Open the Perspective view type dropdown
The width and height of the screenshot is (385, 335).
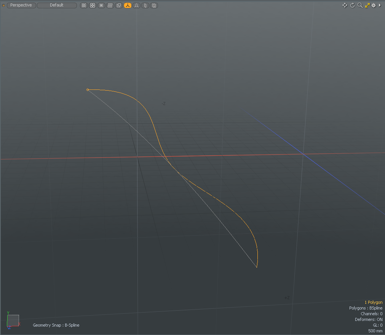tap(21, 5)
